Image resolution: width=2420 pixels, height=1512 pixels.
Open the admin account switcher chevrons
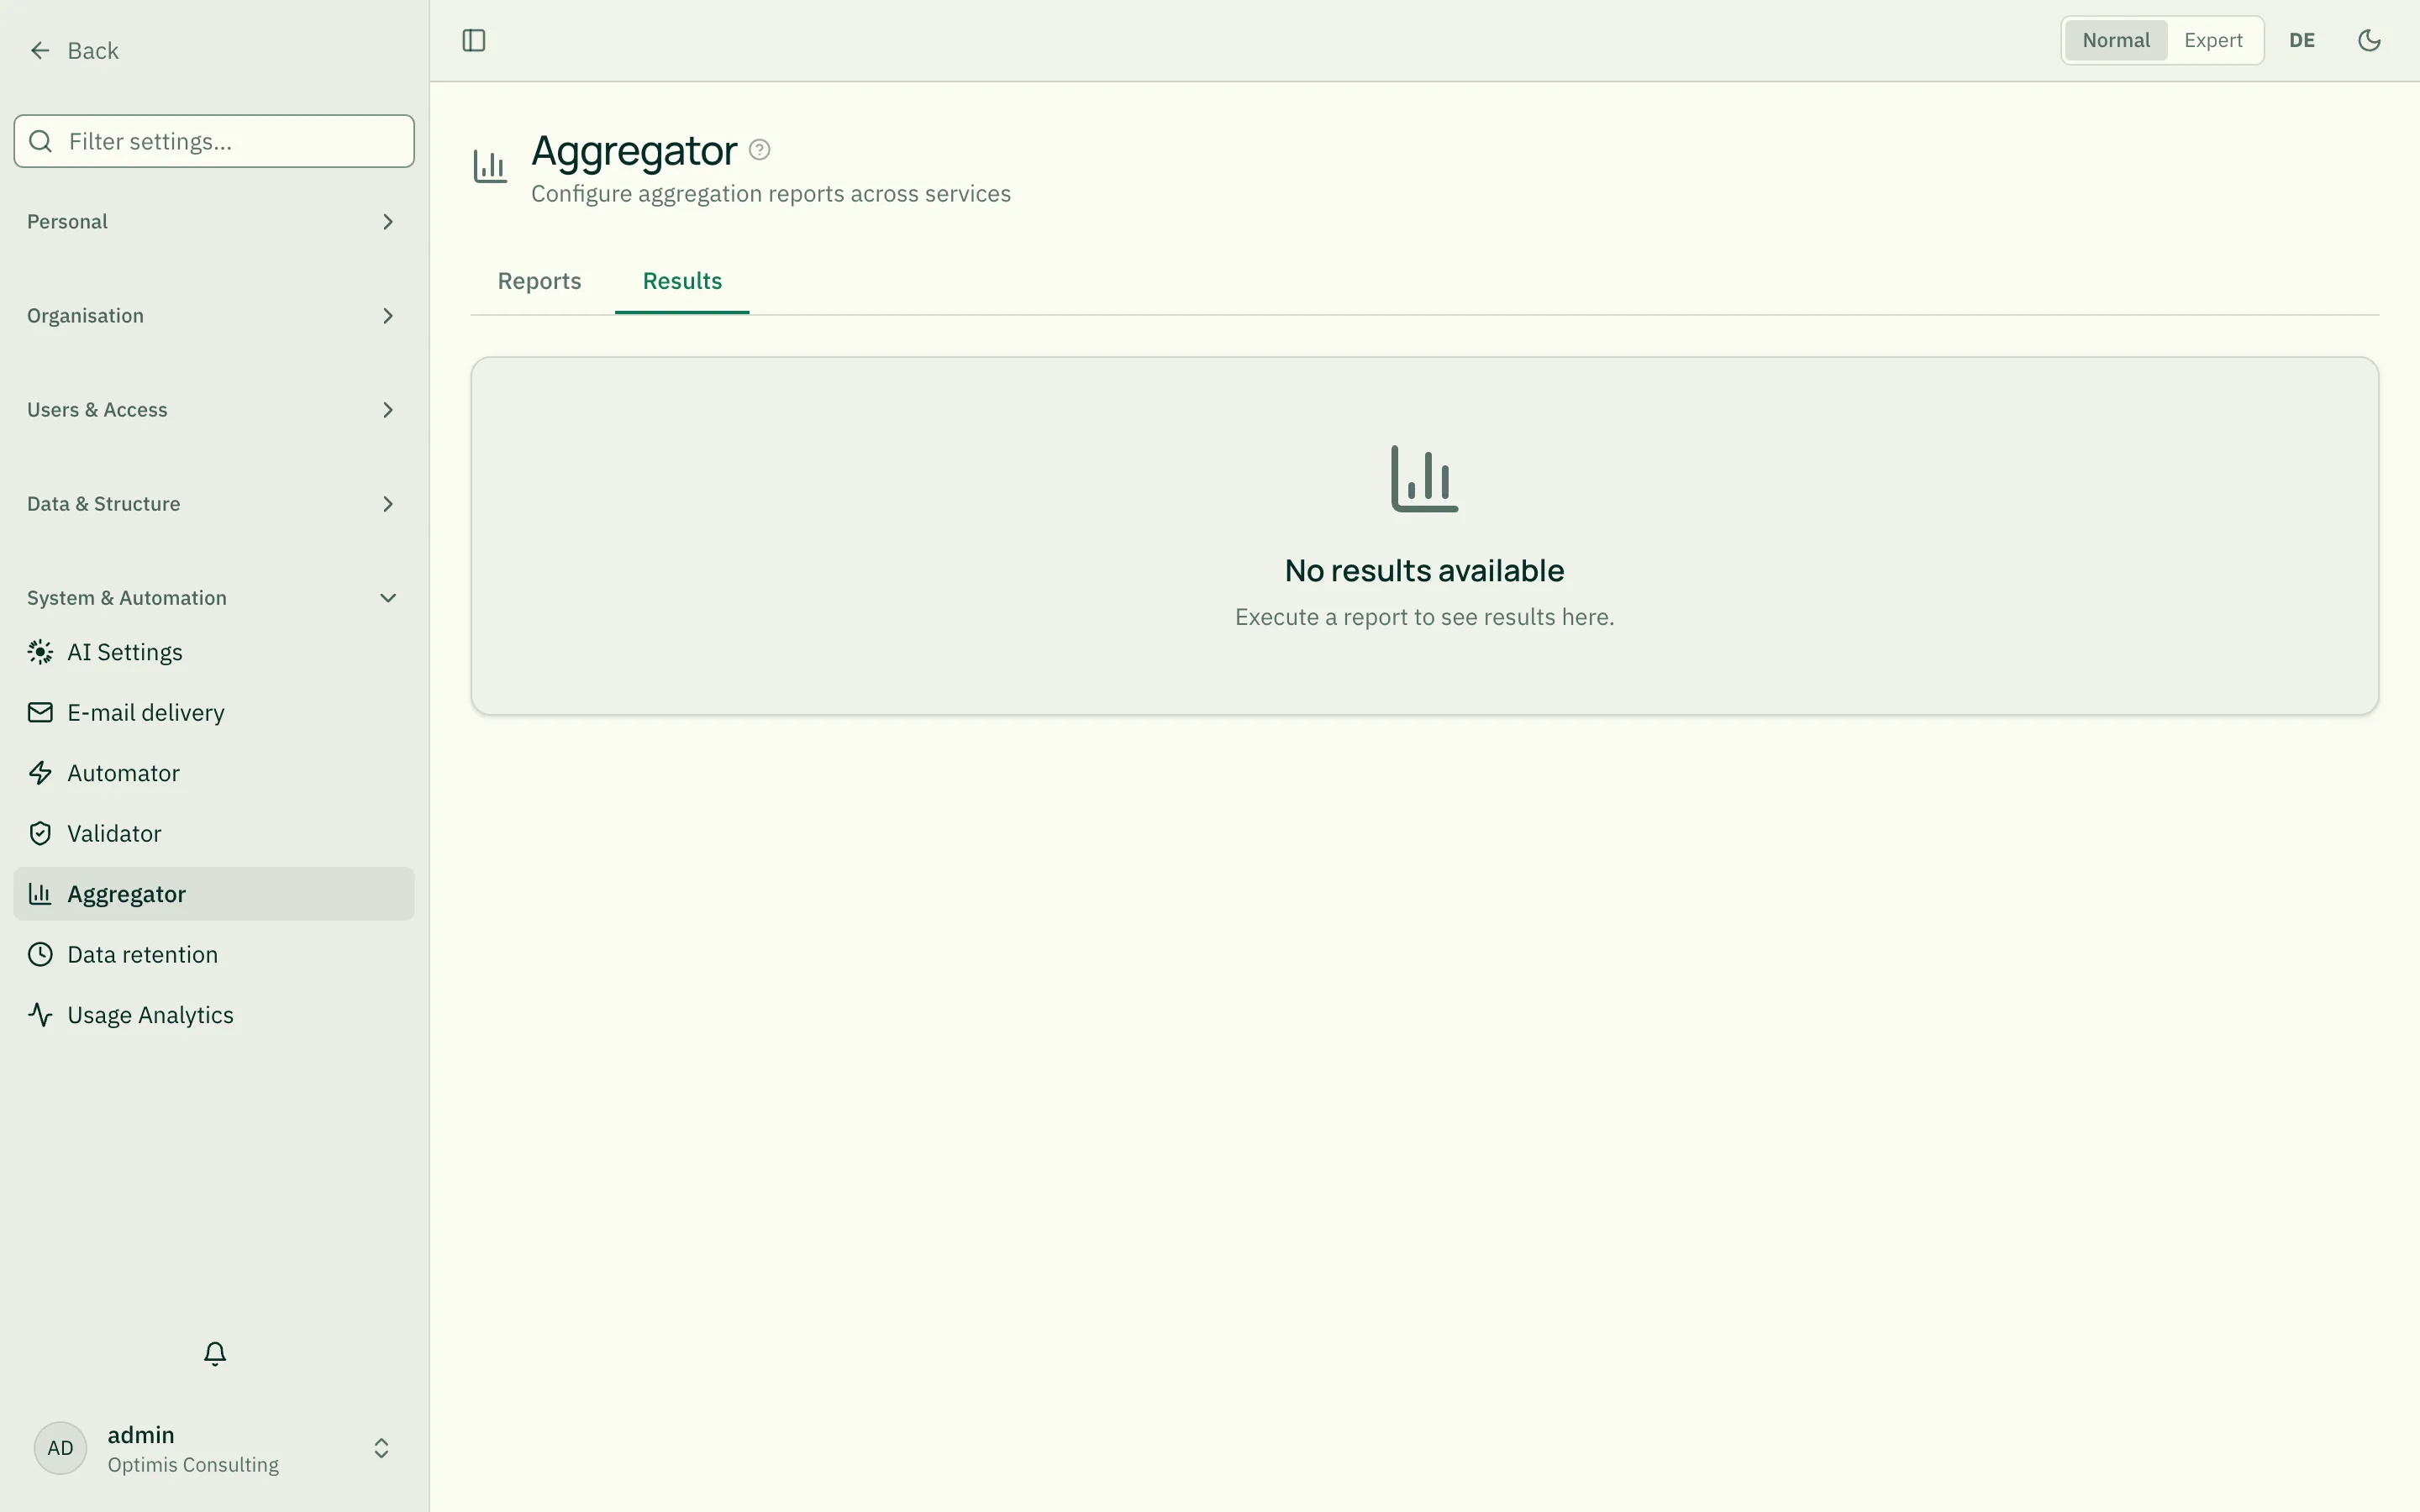click(x=381, y=1448)
